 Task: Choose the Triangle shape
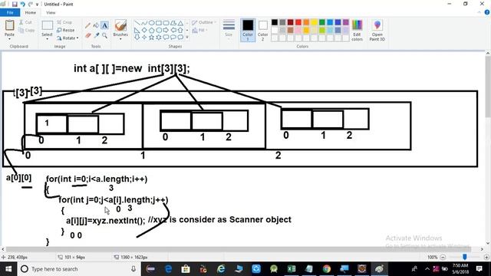pyautogui.click(x=181, y=23)
